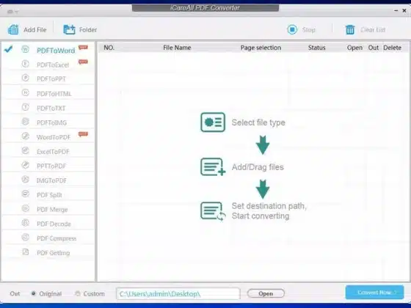This screenshot has height=308, width=411.
Task: Click the PDFToExcel circle icon
Action: pos(26,64)
